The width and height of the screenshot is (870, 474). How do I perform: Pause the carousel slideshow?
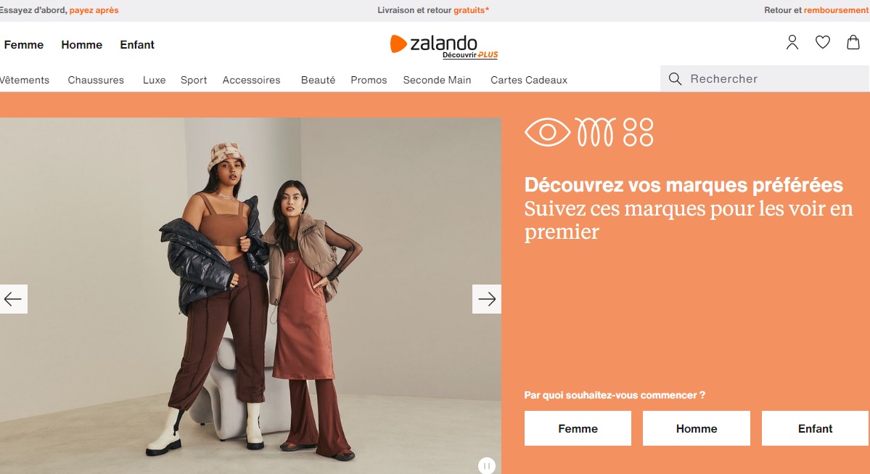click(487, 466)
